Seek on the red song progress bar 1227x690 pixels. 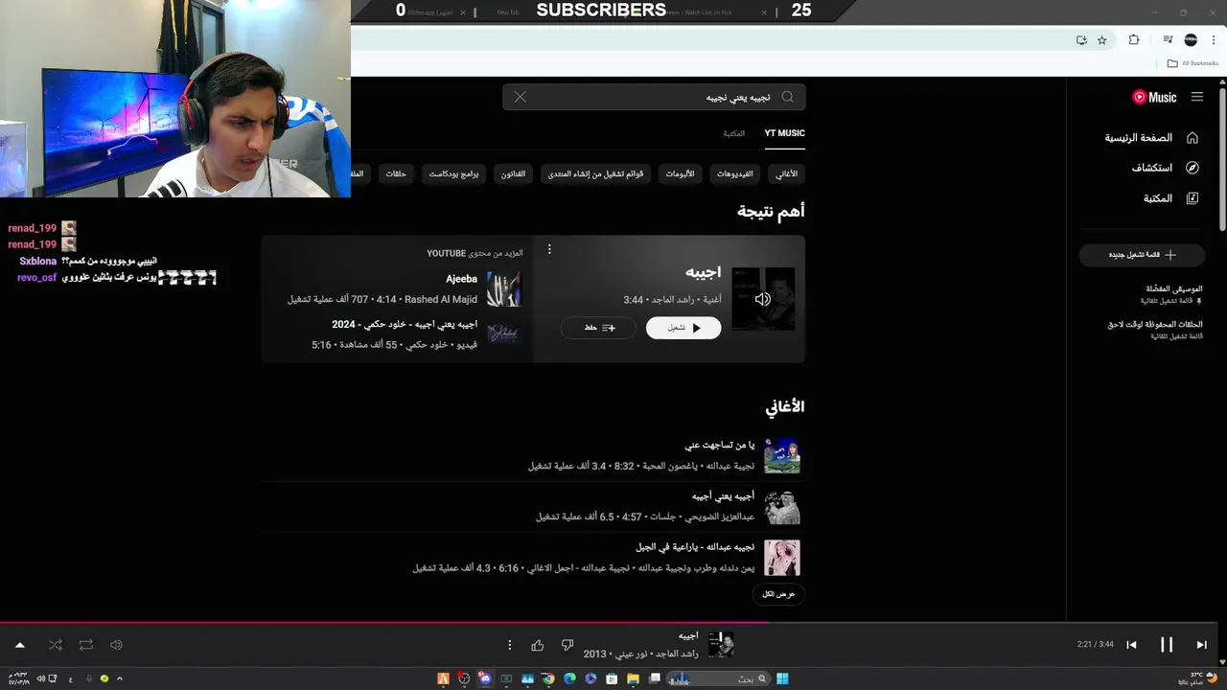click(x=613, y=622)
